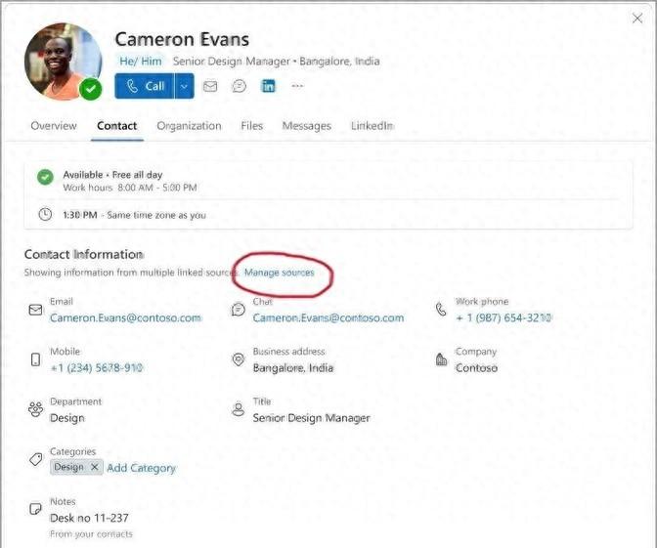657x548 pixels.
Task: Click the green Available status icon
Action: tap(45, 177)
